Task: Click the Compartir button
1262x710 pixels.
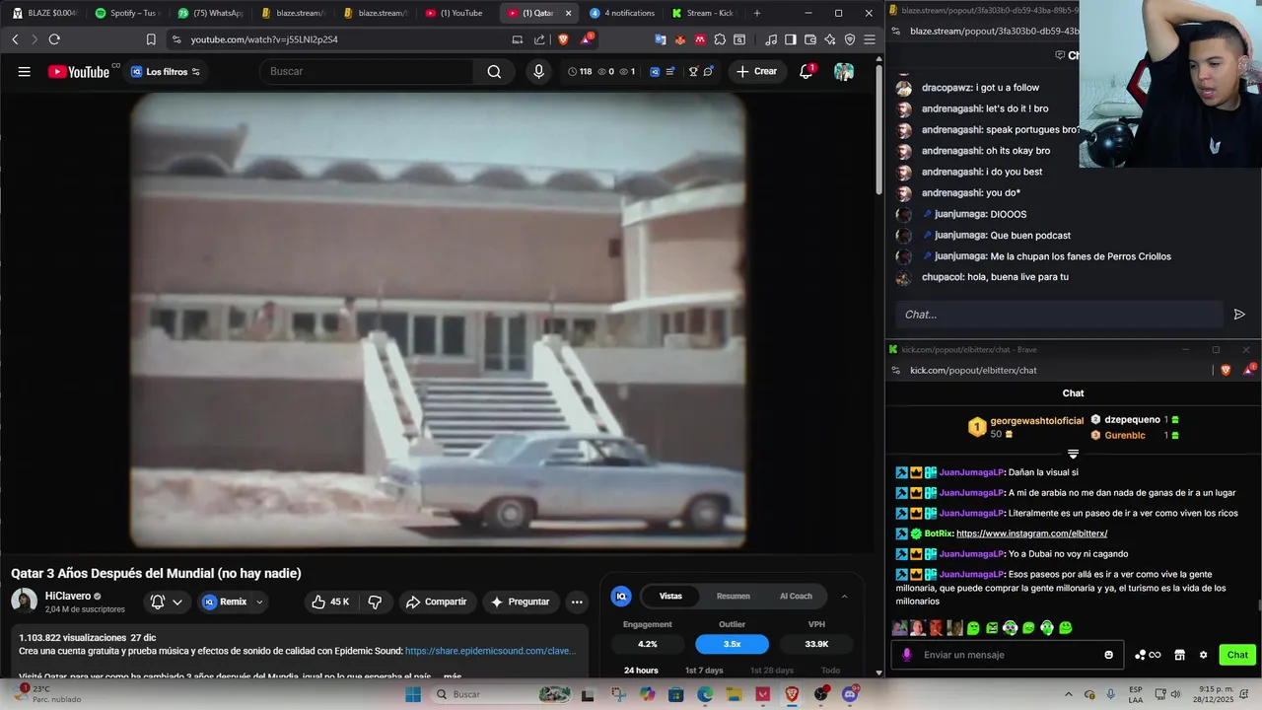Action: click(x=437, y=602)
